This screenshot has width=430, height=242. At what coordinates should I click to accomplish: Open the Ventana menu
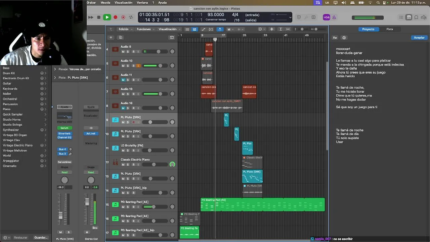[x=142, y=2]
